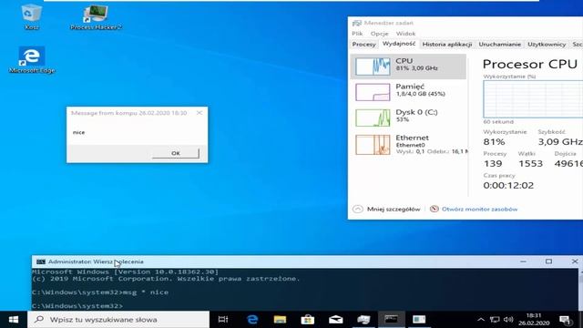This screenshot has height=328, width=583.
Task: Switch to the Uruchamianie tab
Action: 500,45
